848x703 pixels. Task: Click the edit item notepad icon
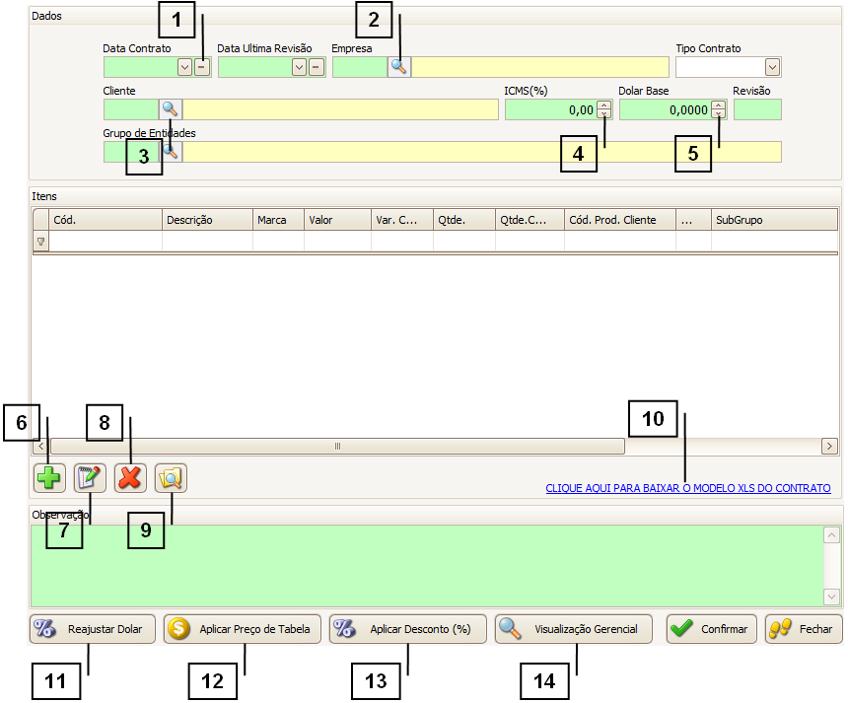click(x=90, y=478)
